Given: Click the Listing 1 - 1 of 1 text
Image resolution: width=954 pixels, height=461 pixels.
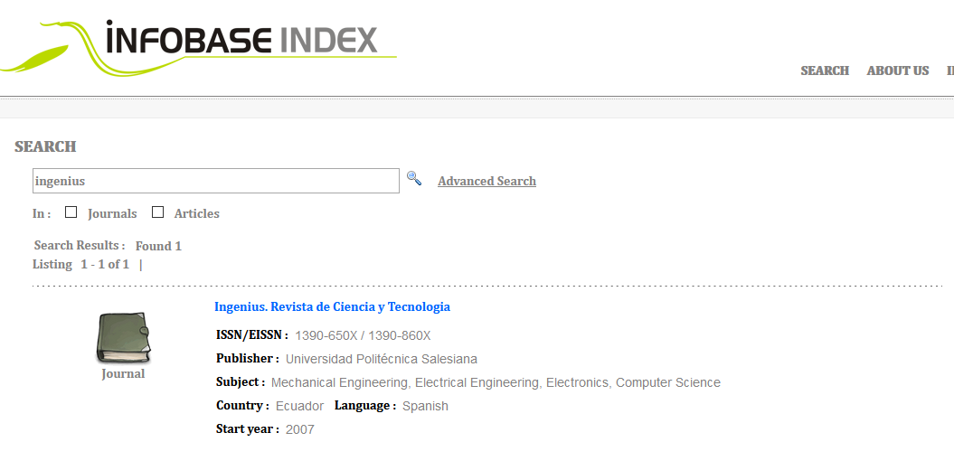Looking at the screenshot, I should [x=80, y=265].
